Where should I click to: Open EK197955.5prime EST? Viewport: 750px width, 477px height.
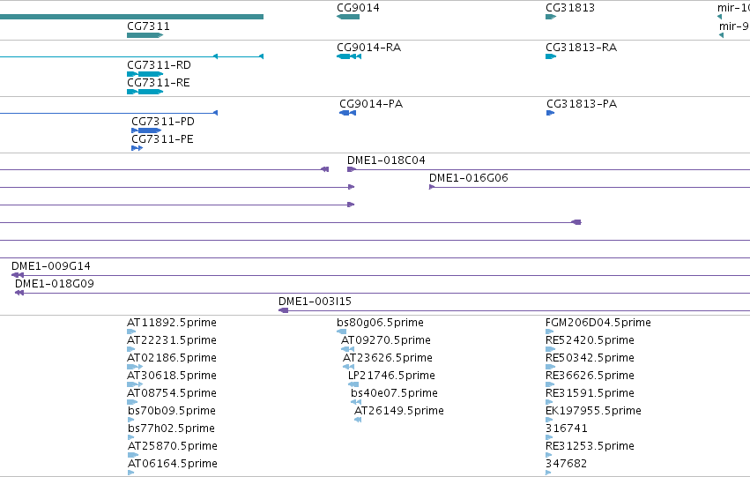(x=549, y=420)
